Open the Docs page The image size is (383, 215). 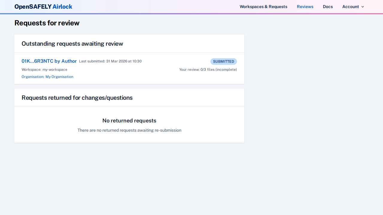click(328, 7)
